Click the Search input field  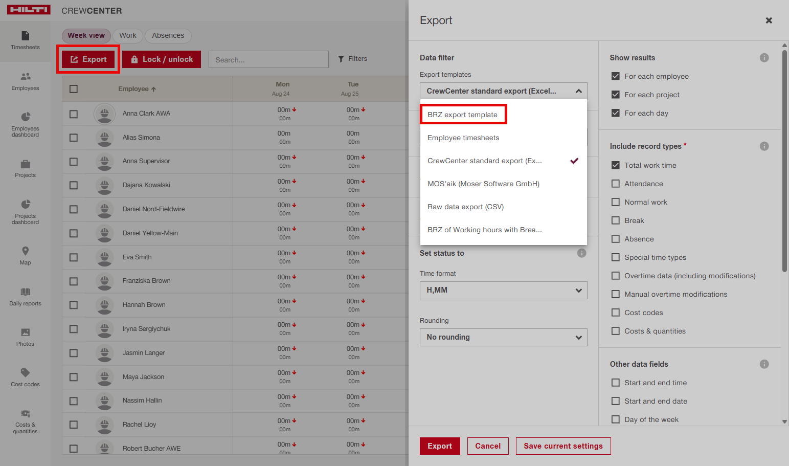pos(268,59)
